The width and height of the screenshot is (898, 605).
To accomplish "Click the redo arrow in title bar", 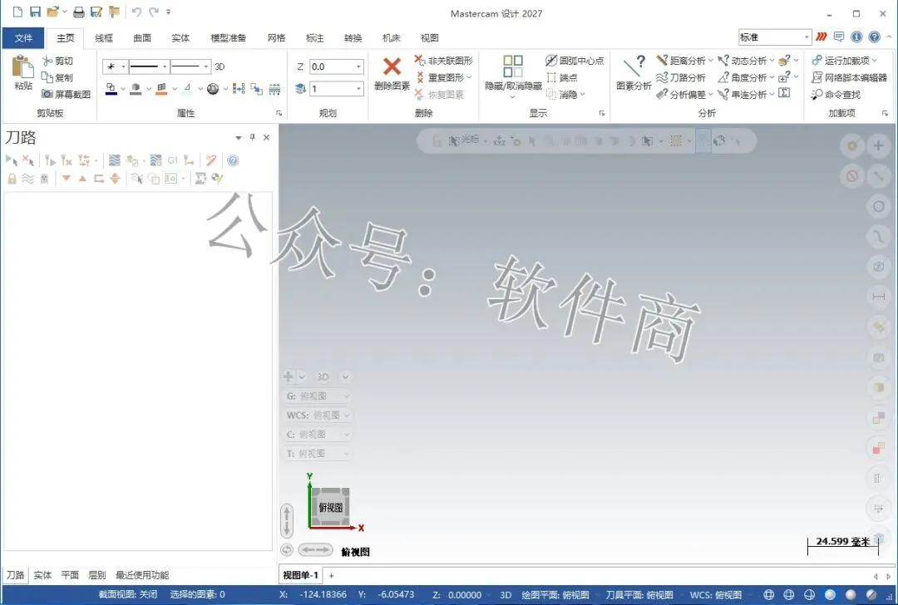I will click(x=154, y=12).
